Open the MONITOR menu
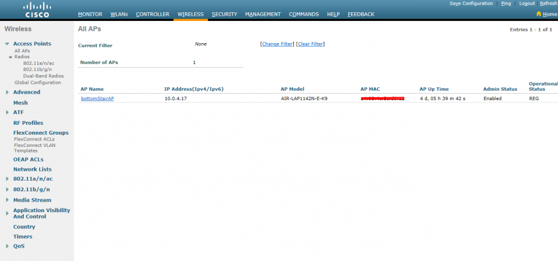Screen dimensions: 558x261 (90, 14)
